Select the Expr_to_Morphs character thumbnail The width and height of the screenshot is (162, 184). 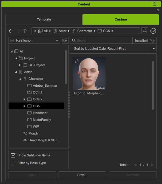89,73
